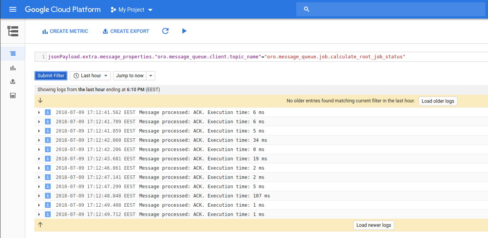Open the Jump to now dropdown arrow
Screen dimensions: 488x238
click(151, 76)
